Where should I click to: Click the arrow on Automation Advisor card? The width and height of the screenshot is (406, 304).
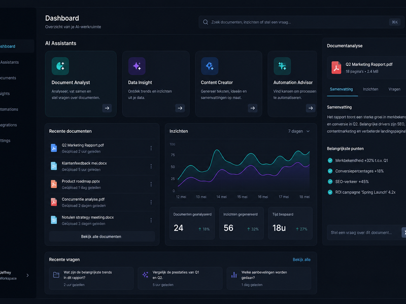pyautogui.click(x=311, y=108)
